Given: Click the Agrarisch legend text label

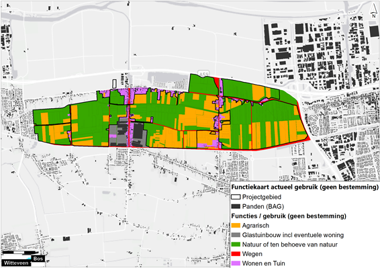Looking at the screenshot, I should pos(256,225).
